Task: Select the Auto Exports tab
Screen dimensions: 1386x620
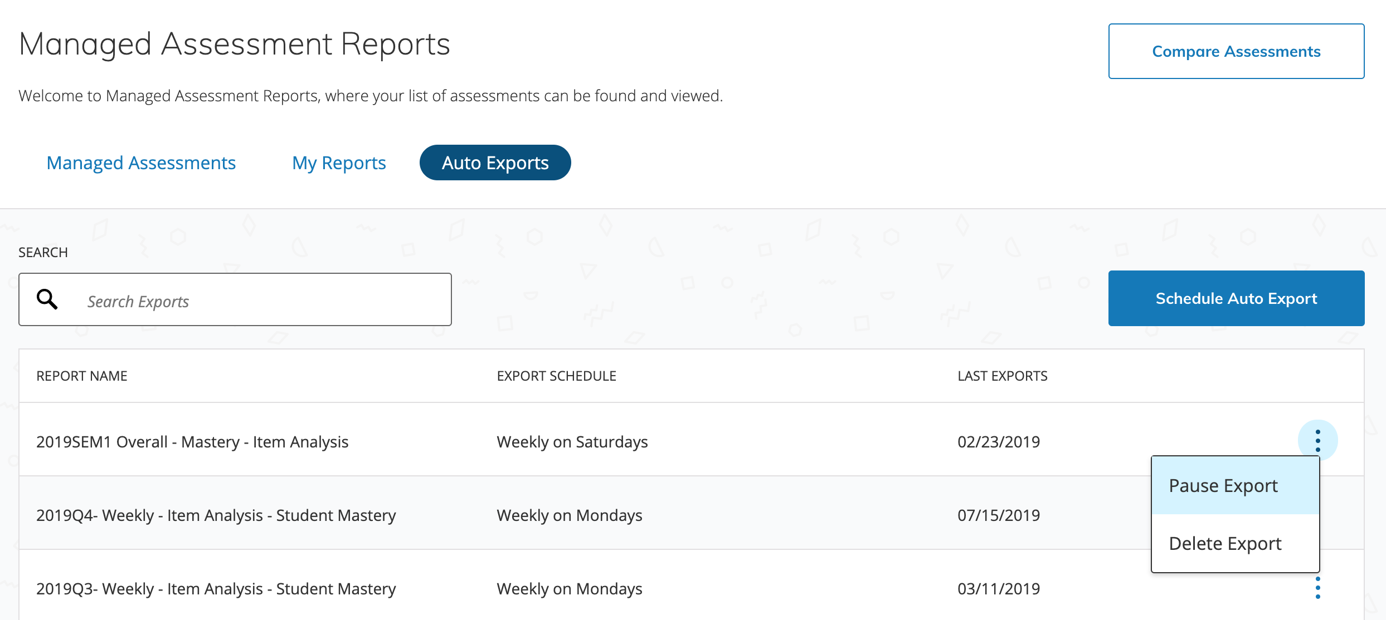Action: tap(495, 162)
